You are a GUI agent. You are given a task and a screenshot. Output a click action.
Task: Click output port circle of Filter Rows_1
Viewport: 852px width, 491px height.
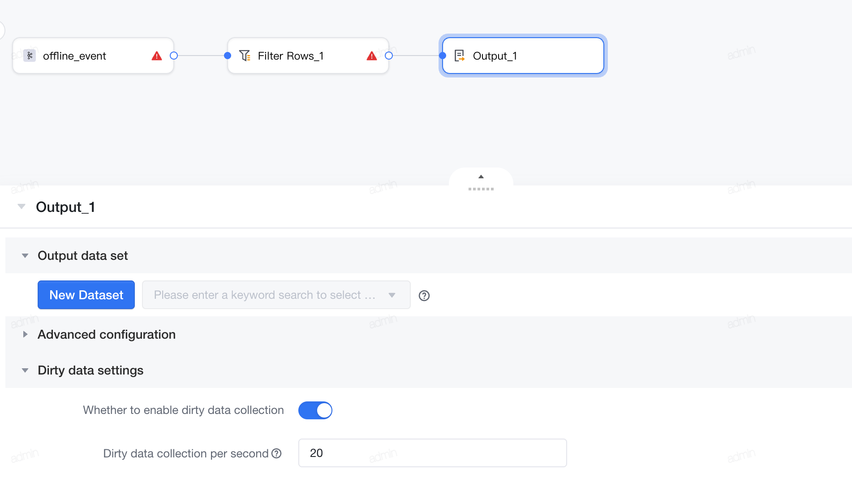[x=389, y=56]
